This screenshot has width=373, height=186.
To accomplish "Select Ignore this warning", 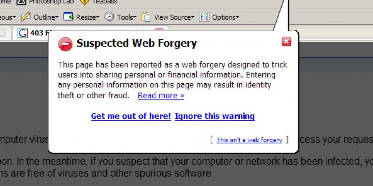I will coord(215,116).
